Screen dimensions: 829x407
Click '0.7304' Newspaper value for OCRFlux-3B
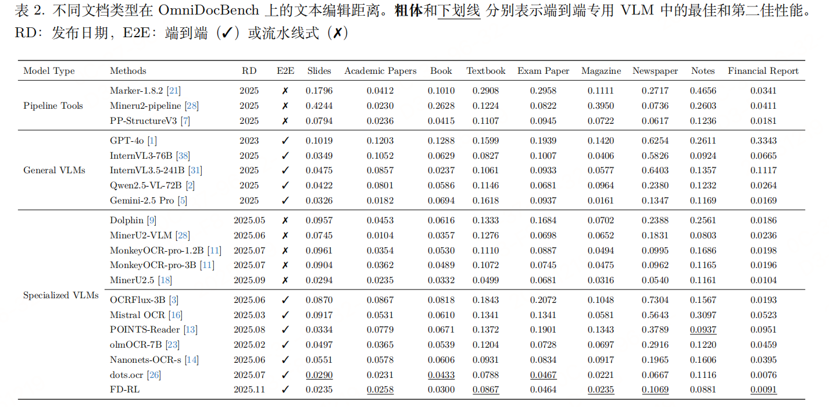pos(655,300)
